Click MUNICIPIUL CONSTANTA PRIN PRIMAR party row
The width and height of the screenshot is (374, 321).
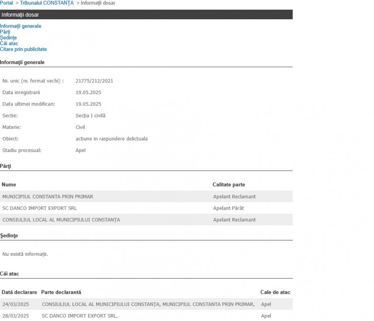(146, 197)
